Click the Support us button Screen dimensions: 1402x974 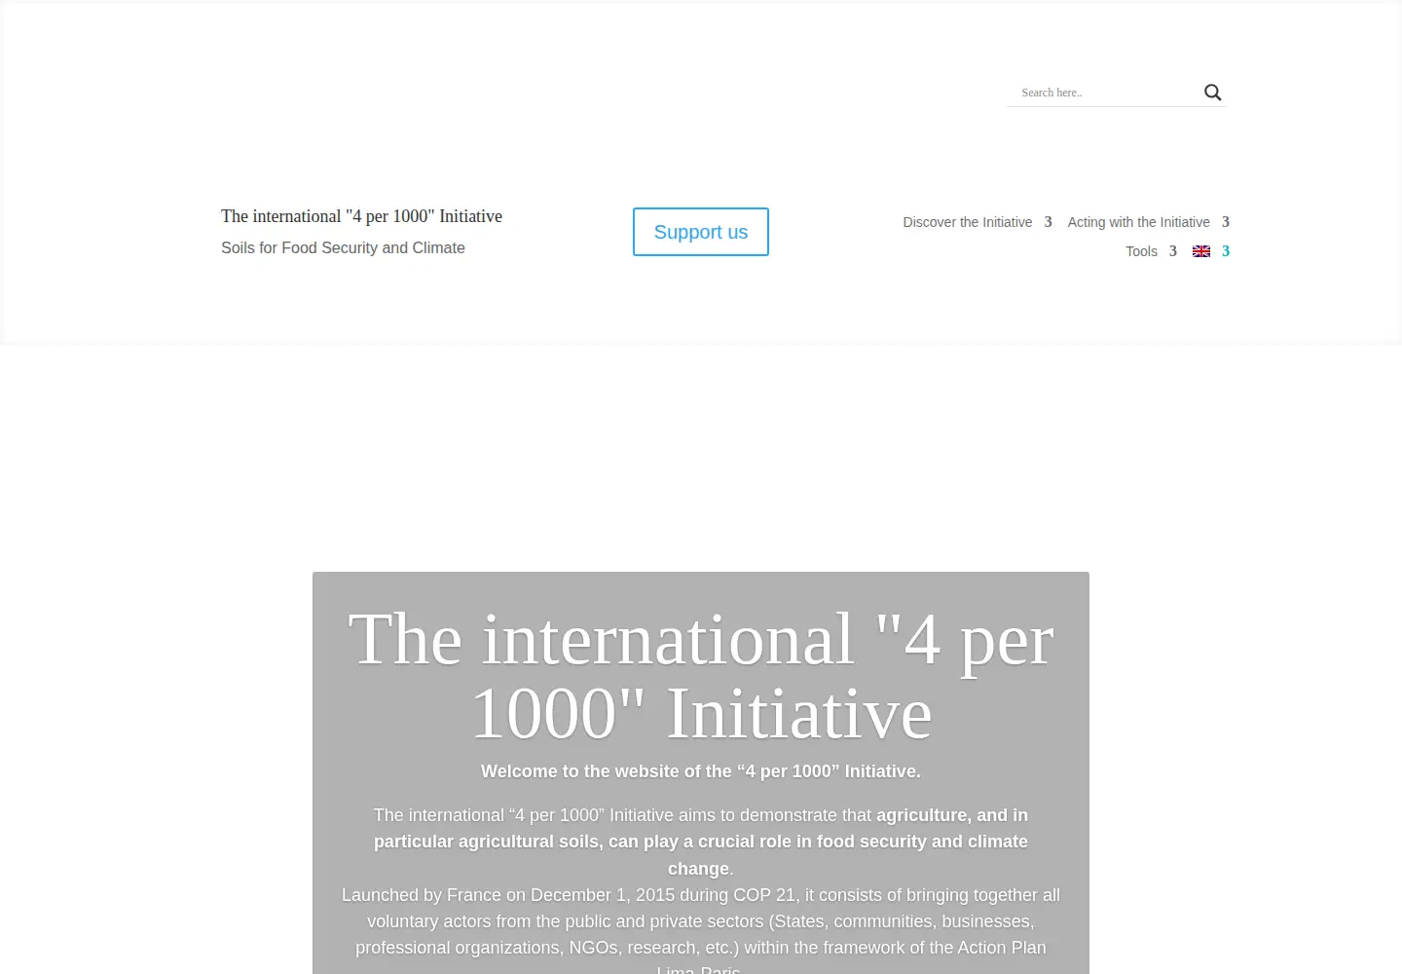(701, 232)
